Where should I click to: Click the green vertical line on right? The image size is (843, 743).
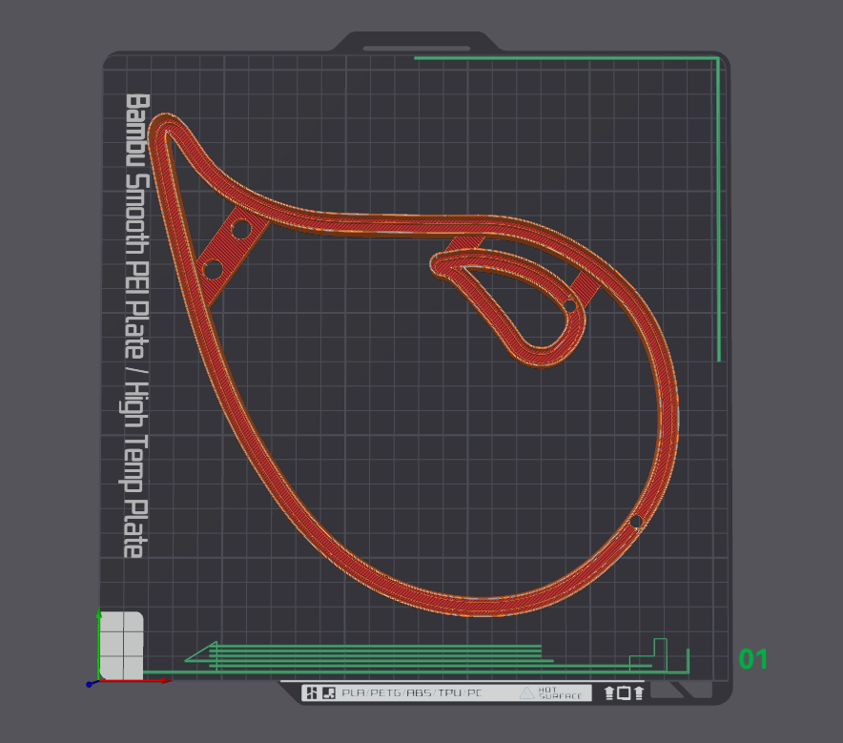point(718,210)
